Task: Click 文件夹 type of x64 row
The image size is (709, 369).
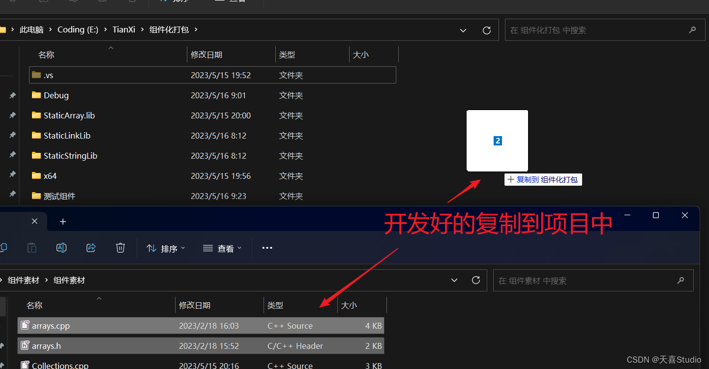Action: 291,176
